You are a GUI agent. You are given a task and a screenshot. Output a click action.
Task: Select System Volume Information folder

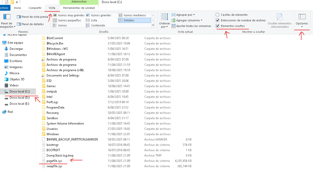point(65,123)
